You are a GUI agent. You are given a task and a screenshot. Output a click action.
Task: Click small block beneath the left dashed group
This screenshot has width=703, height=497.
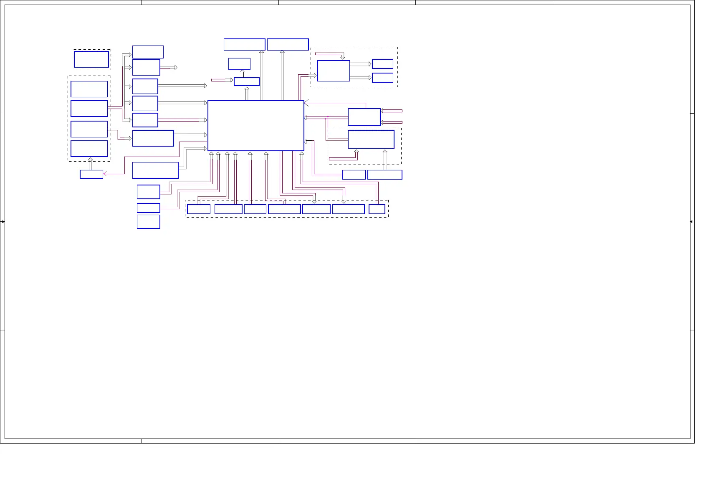click(x=91, y=174)
